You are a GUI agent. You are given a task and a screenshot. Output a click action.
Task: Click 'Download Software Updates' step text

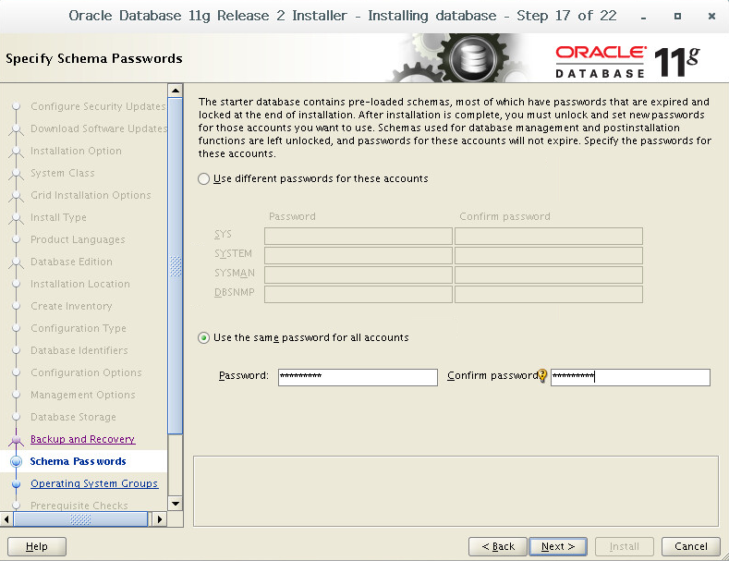99,128
